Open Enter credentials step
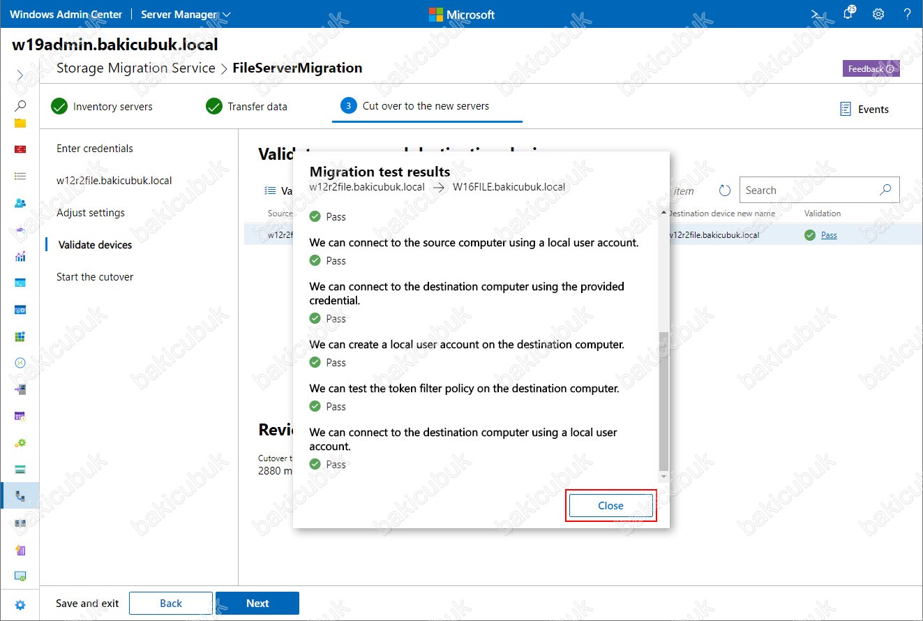The width and height of the screenshot is (923, 621). (95, 149)
